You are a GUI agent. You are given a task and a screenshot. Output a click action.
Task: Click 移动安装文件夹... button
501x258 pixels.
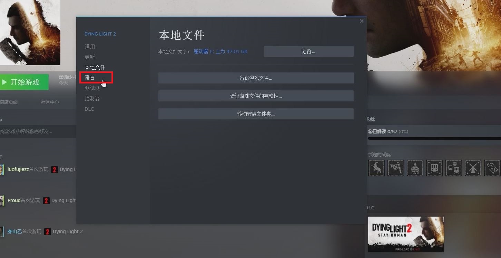[256, 114]
